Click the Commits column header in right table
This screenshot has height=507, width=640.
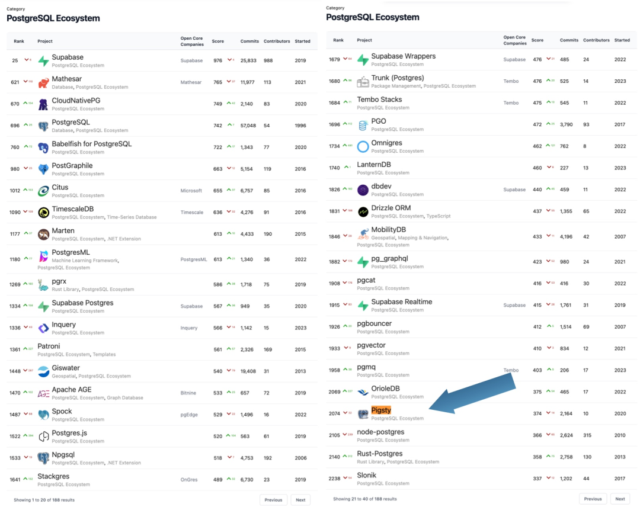[x=569, y=40]
